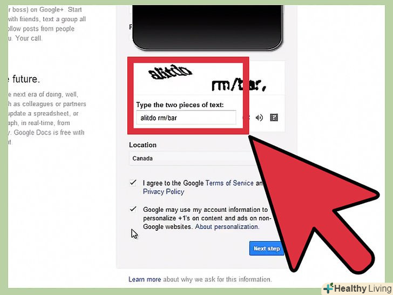This screenshot has height=295, width=393.
Task: Open captcha help question mark icon
Action: pyautogui.click(x=274, y=117)
